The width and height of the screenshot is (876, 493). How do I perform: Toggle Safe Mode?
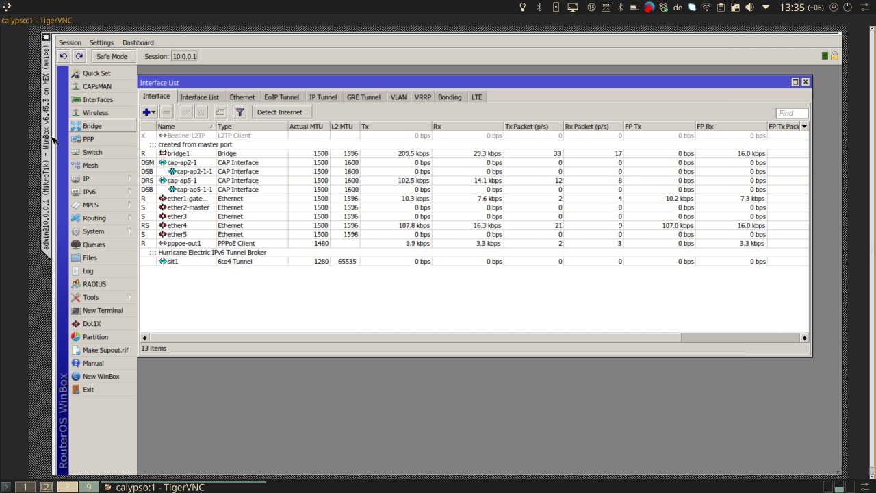click(x=113, y=55)
